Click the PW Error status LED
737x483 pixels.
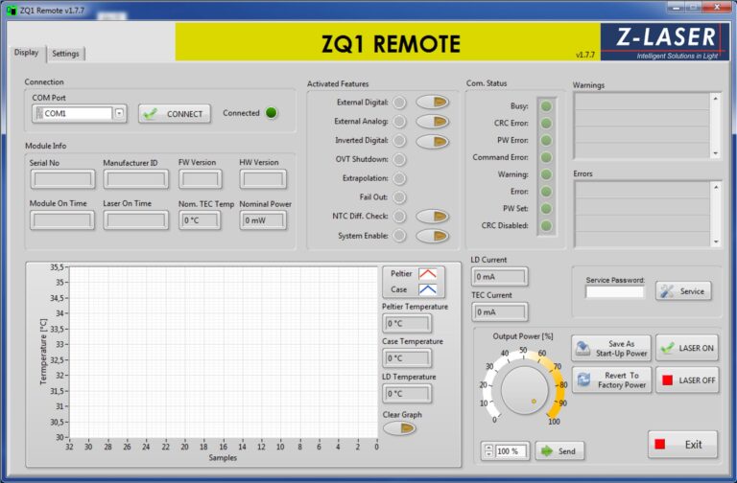tap(546, 140)
